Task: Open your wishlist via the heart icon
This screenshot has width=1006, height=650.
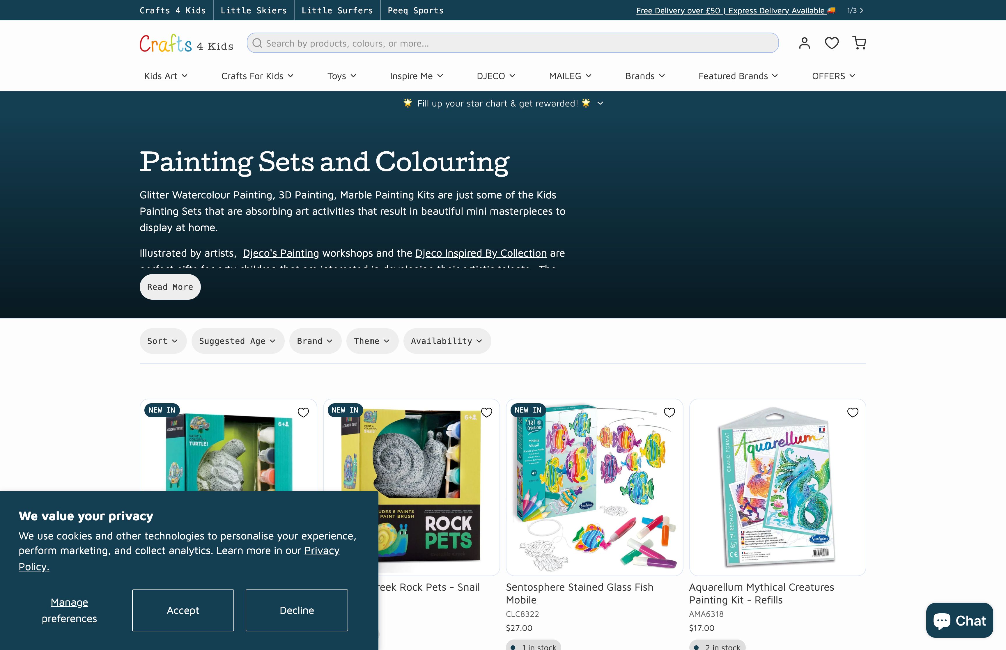Action: click(832, 43)
